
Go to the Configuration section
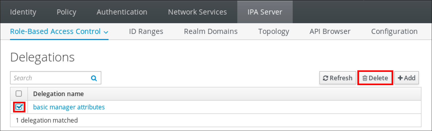point(394,32)
